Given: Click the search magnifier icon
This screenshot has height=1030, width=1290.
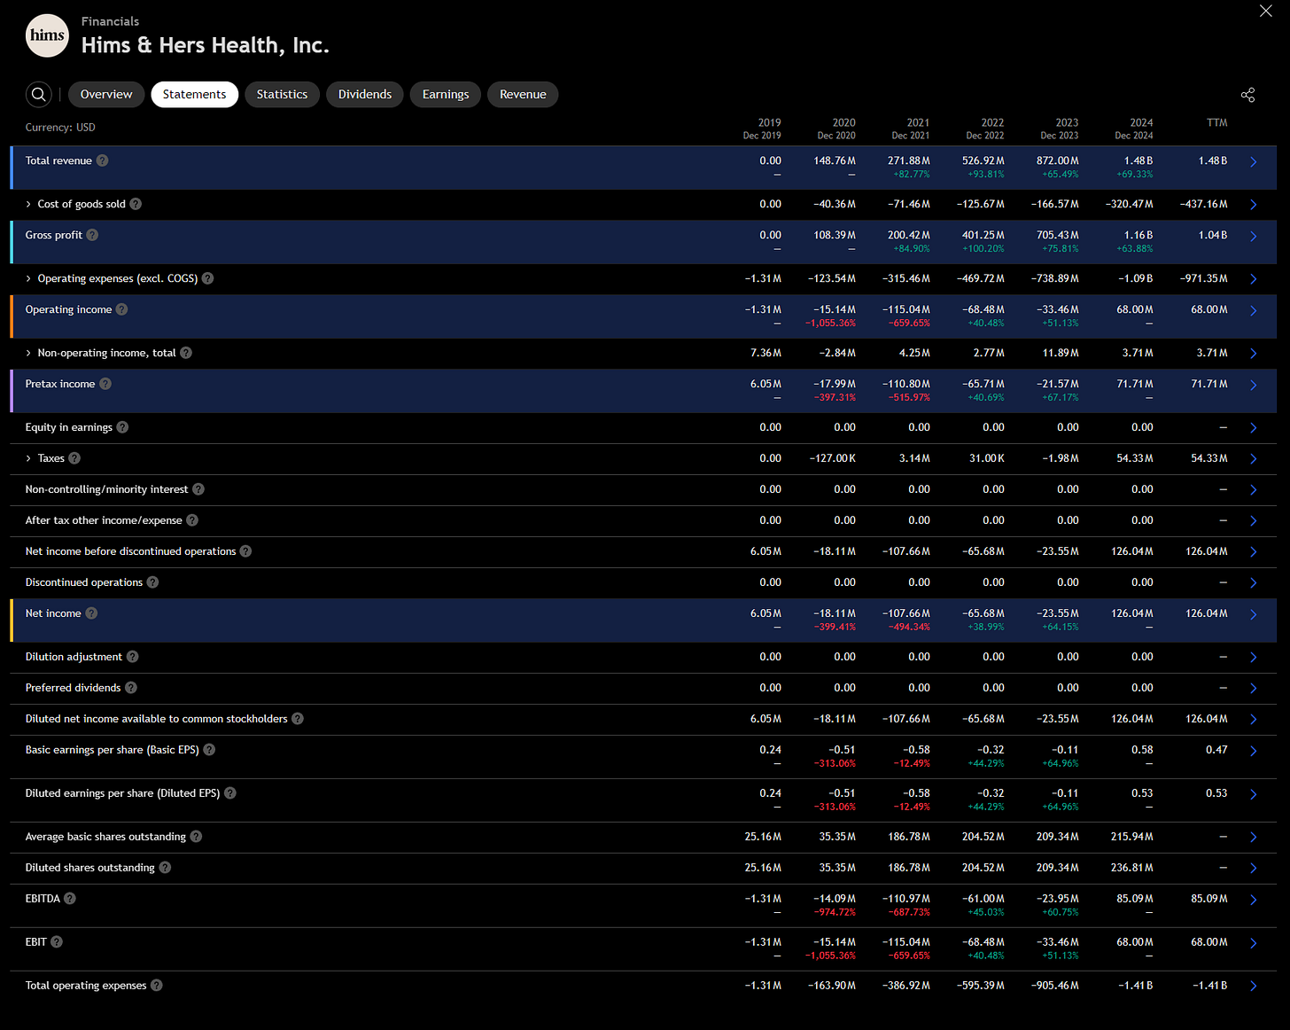Looking at the screenshot, I should coord(39,94).
